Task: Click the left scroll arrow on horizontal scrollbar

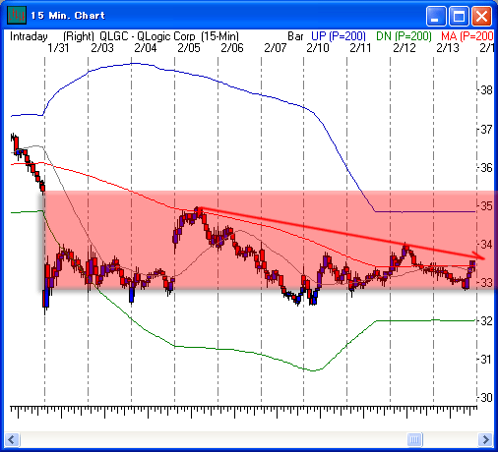Action: [x=12, y=439]
